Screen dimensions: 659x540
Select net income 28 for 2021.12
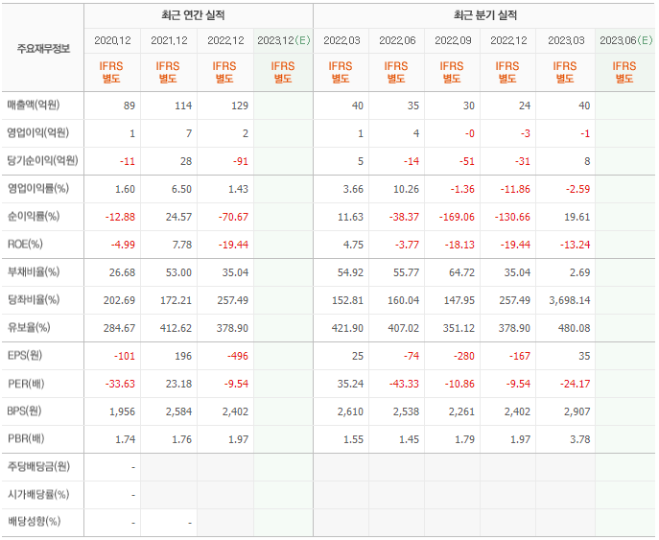[186, 161]
